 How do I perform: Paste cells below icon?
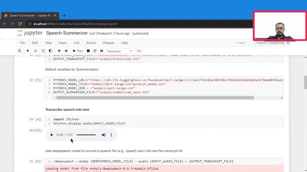click(x=50, y=51)
